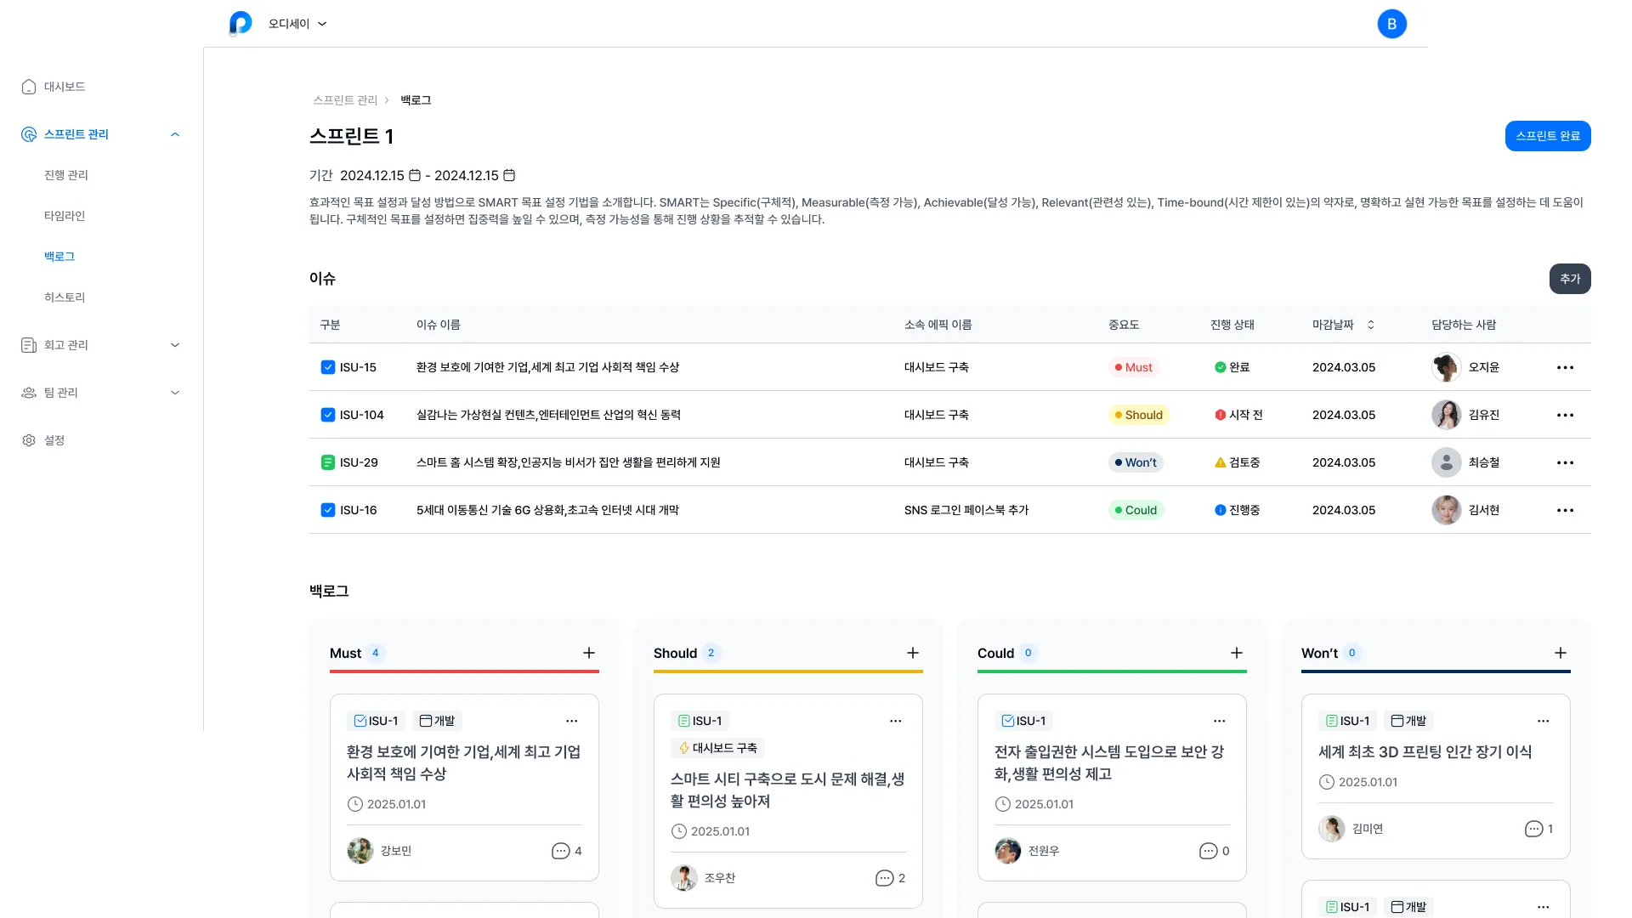Image resolution: width=1632 pixels, height=918 pixels.
Task: Click the sort arrows on the 마감날짜 column
Action: pos(1370,324)
